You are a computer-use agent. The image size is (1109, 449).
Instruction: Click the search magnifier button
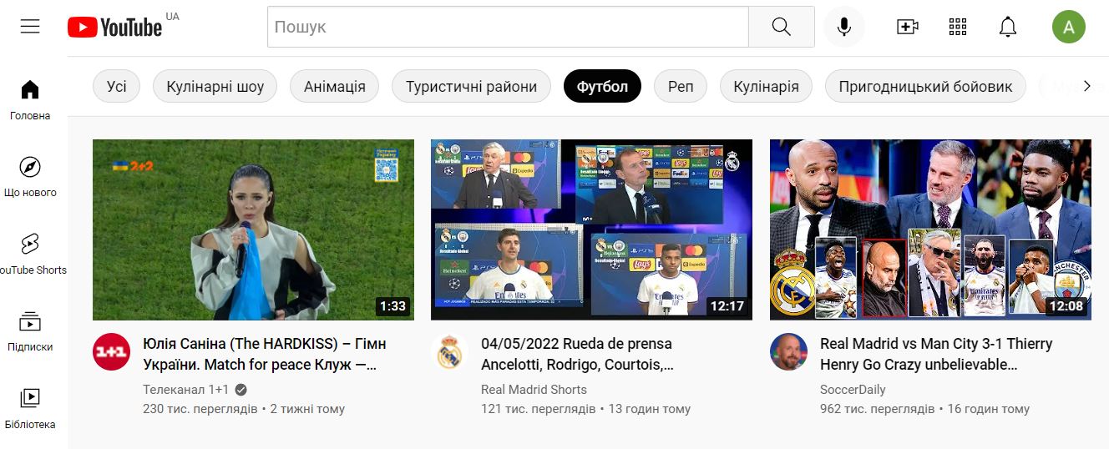pyautogui.click(x=781, y=27)
